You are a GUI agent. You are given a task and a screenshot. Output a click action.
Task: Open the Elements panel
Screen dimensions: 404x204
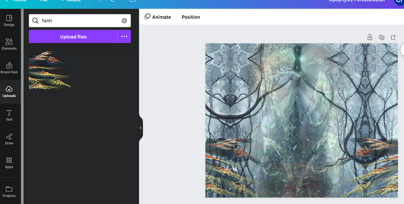(9, 44)
